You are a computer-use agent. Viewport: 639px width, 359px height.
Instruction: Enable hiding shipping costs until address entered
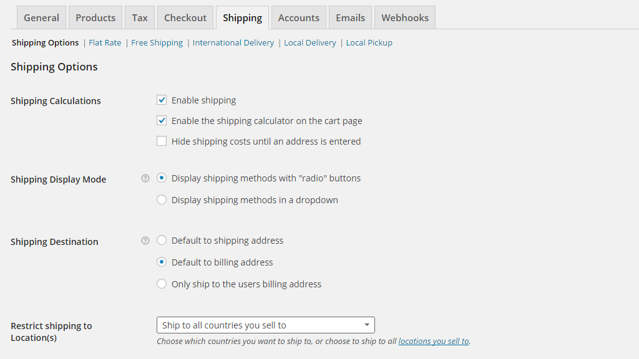(162, 141)
